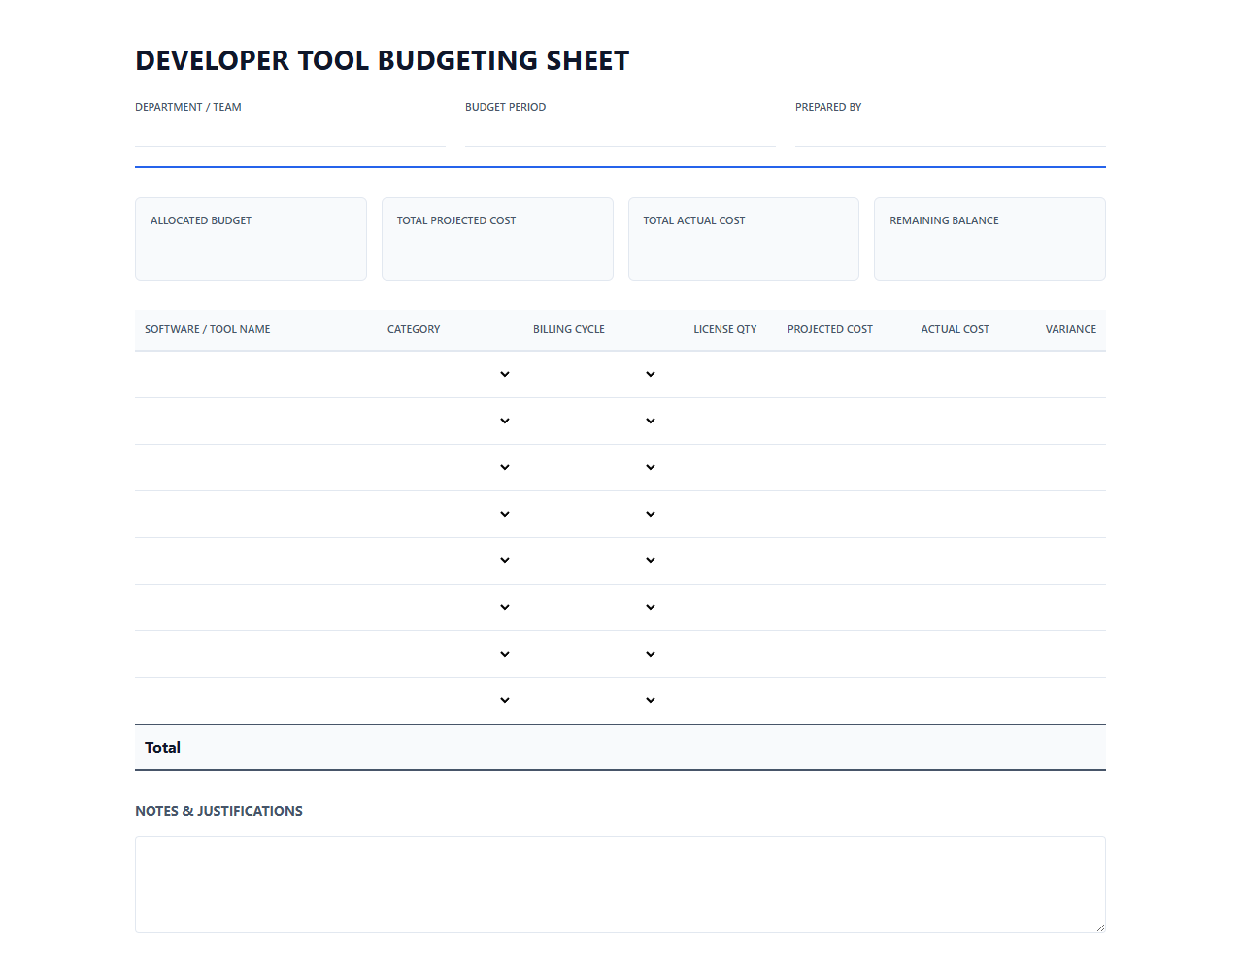The width and height of the screenshot is (1241, 978).
Task: Click the last row's Projected Cost cell
Action: (825, 701)
